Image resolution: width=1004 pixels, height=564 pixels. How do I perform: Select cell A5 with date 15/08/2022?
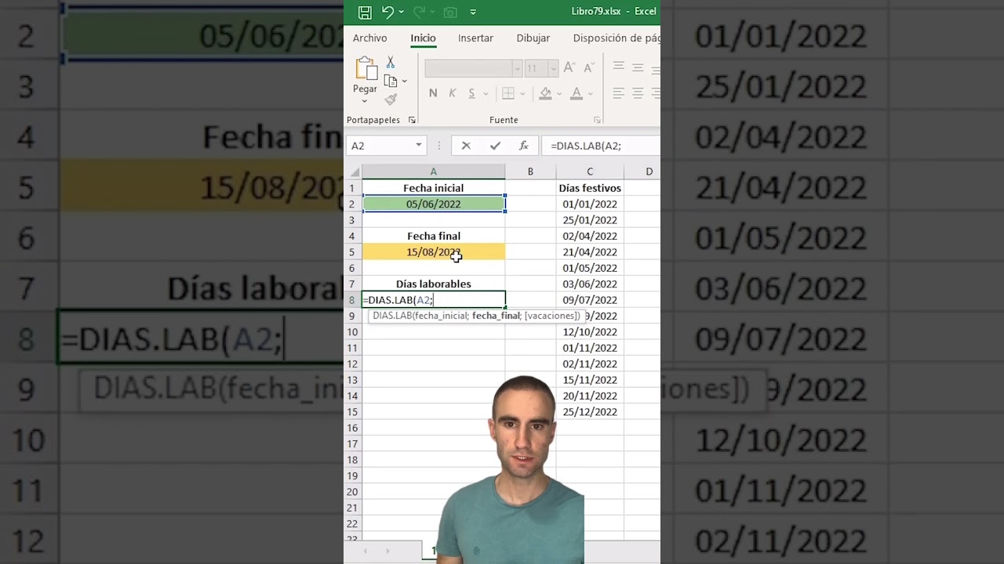[433, 252]
